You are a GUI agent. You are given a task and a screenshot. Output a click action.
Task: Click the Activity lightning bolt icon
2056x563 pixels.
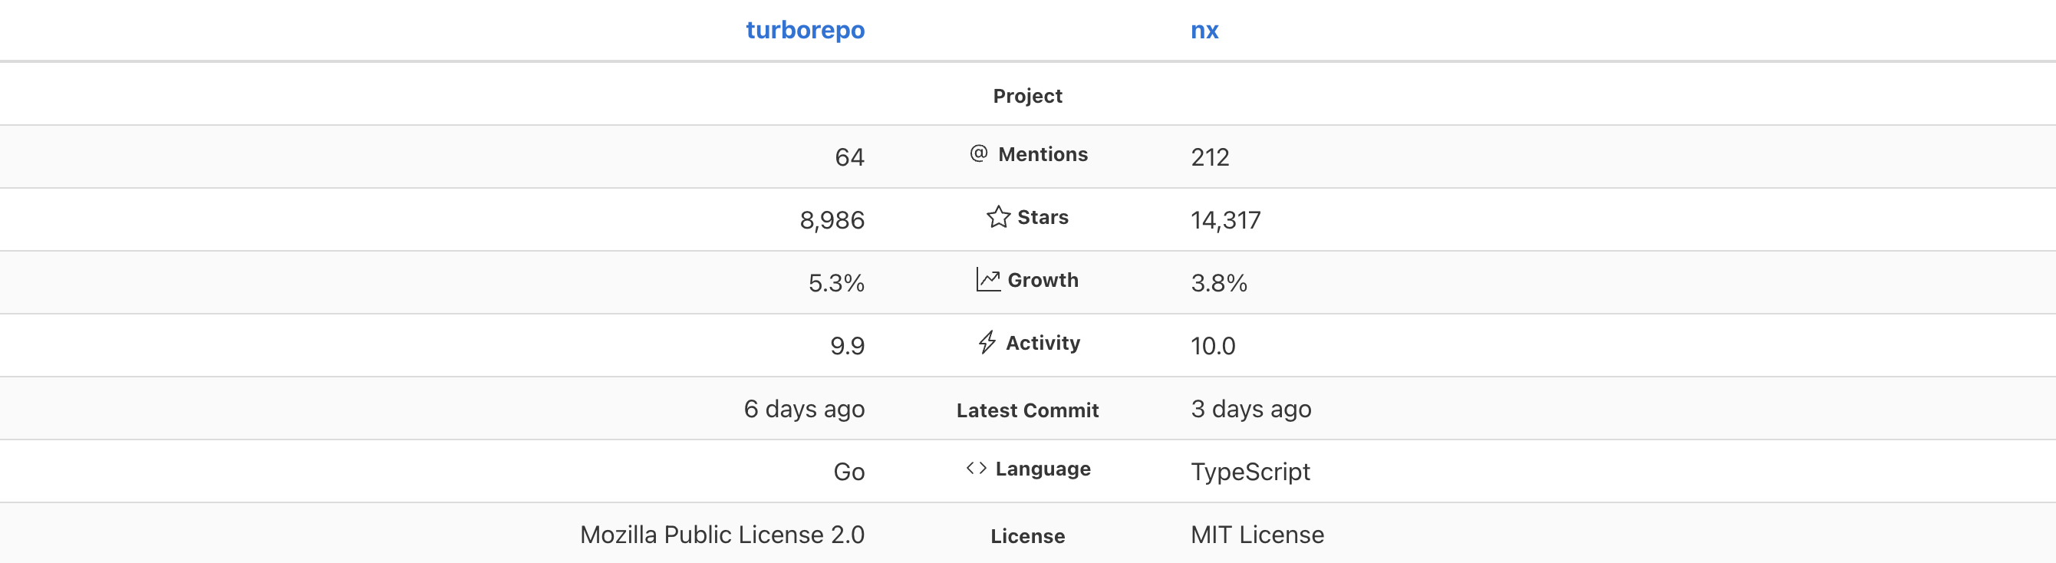987,343
